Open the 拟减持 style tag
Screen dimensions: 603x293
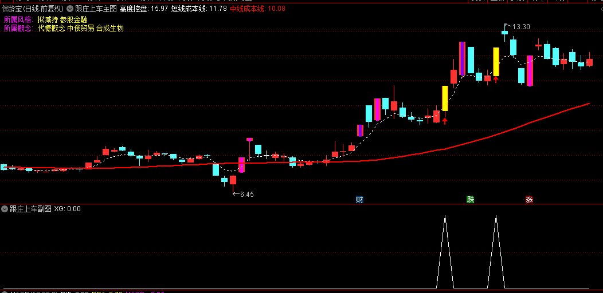click(x=48, y=19)
